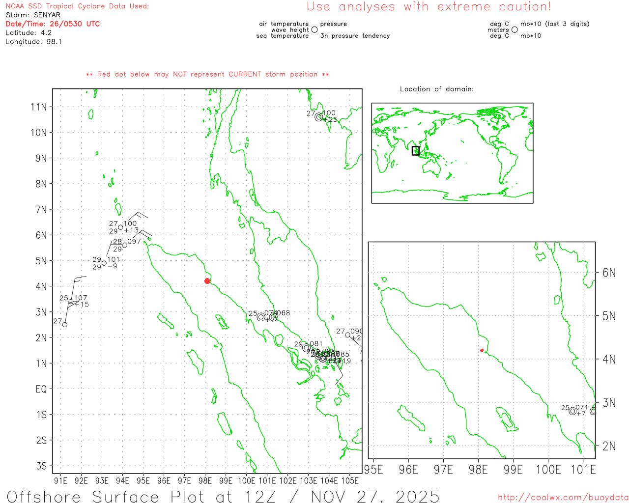Click the black domain box on world map
Viewport: 629px width, 503px height.
416,151
